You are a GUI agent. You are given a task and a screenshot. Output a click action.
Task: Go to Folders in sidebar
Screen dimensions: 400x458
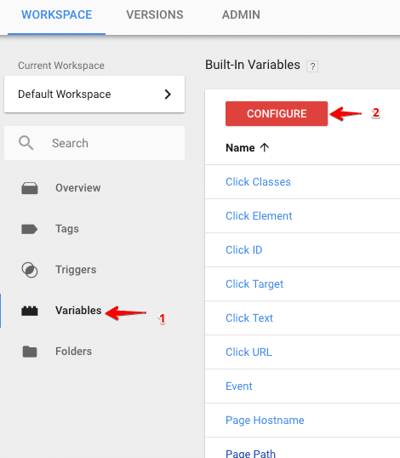point(73,351)
